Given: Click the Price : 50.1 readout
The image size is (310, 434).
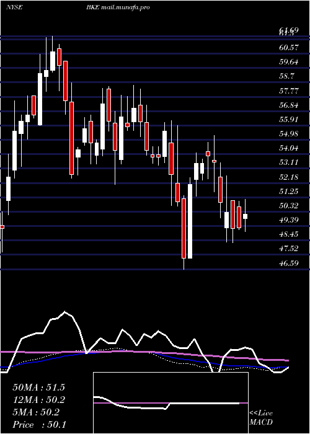Looking at the screenshot, I should pyautogui.click(x=39, y=425).
